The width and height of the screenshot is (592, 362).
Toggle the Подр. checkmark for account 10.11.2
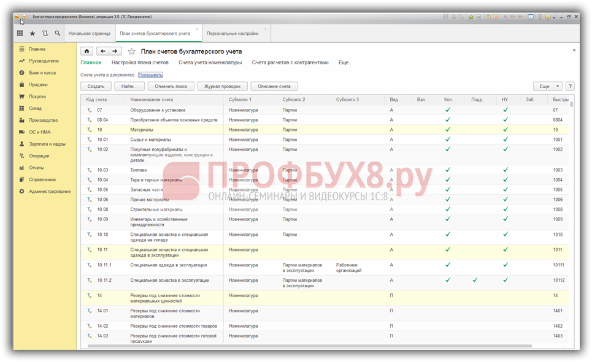click(475, 280)
